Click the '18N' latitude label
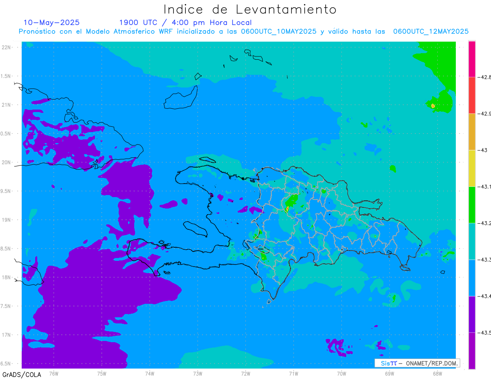 pyautogui.click(x=6, y=277)
